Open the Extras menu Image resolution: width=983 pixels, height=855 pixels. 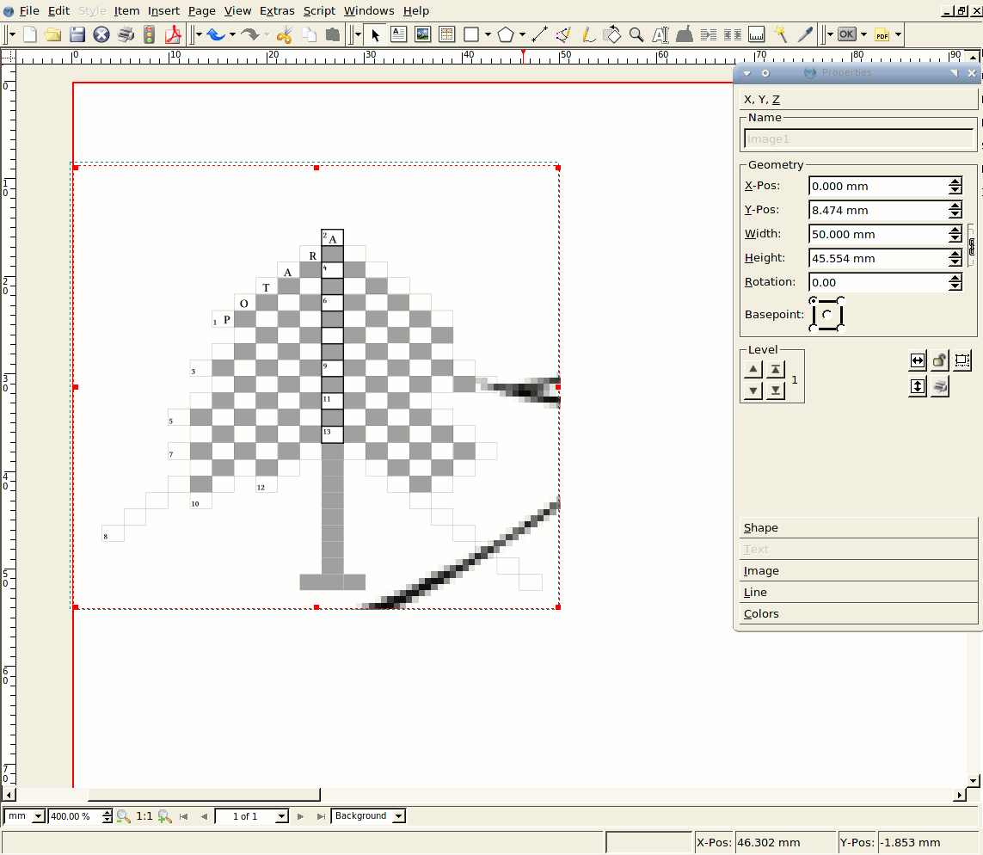click(277, 10)
